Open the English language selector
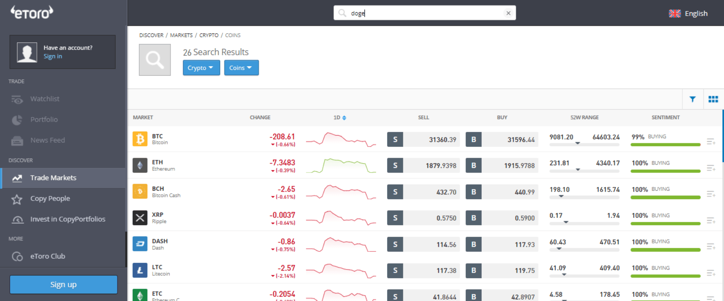The width and height of the screenshot is (724, 301). tap(688, 14)
